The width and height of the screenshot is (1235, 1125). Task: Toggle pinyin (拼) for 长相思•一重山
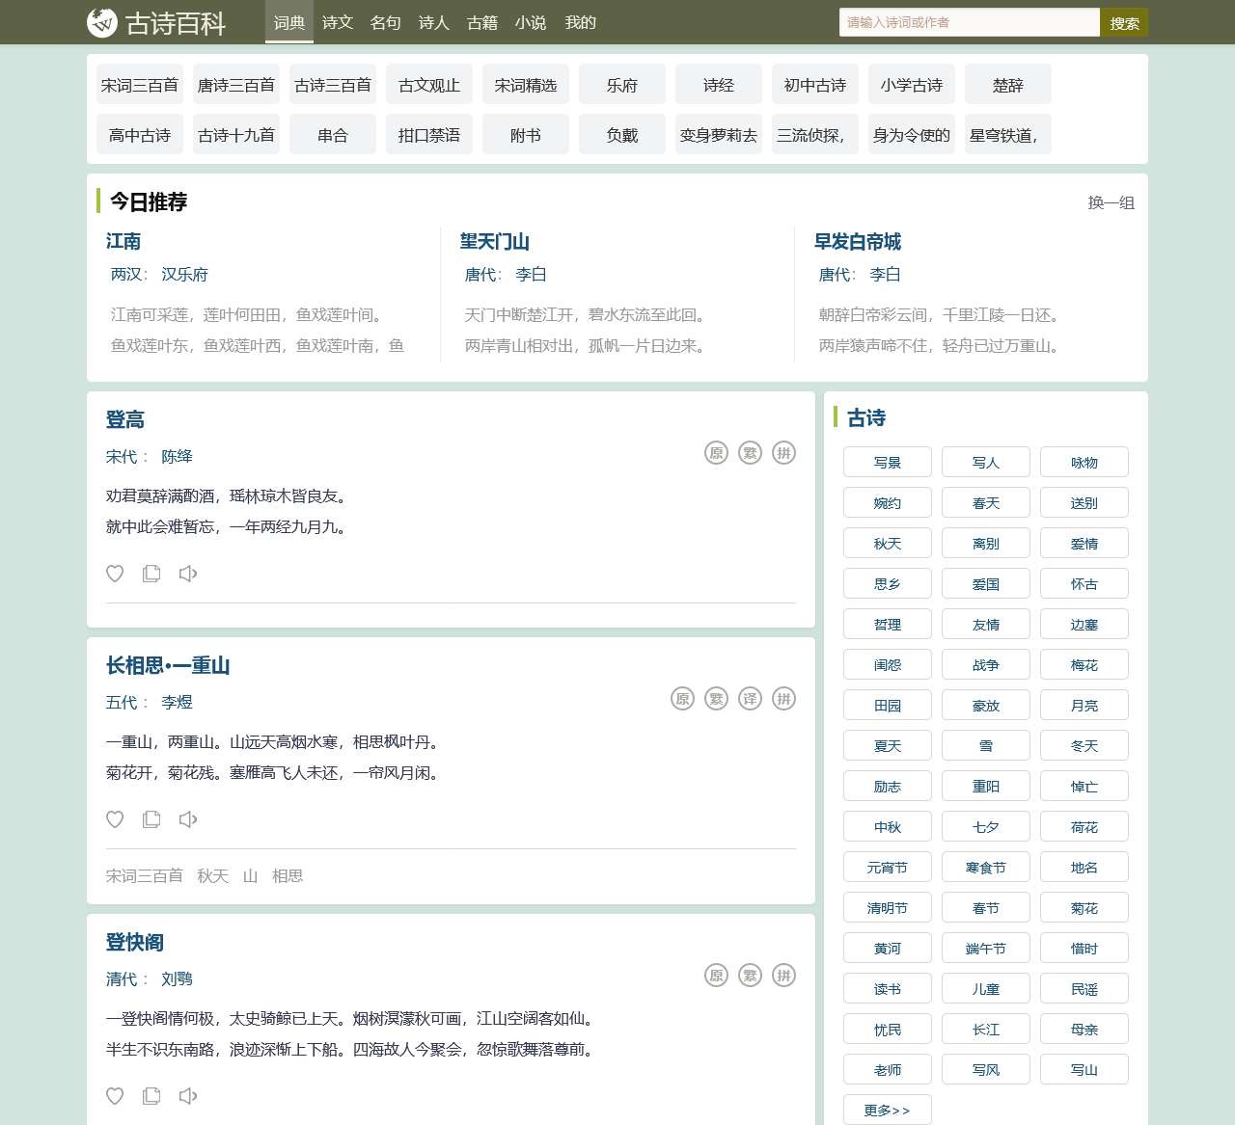(x=783, y=699)
